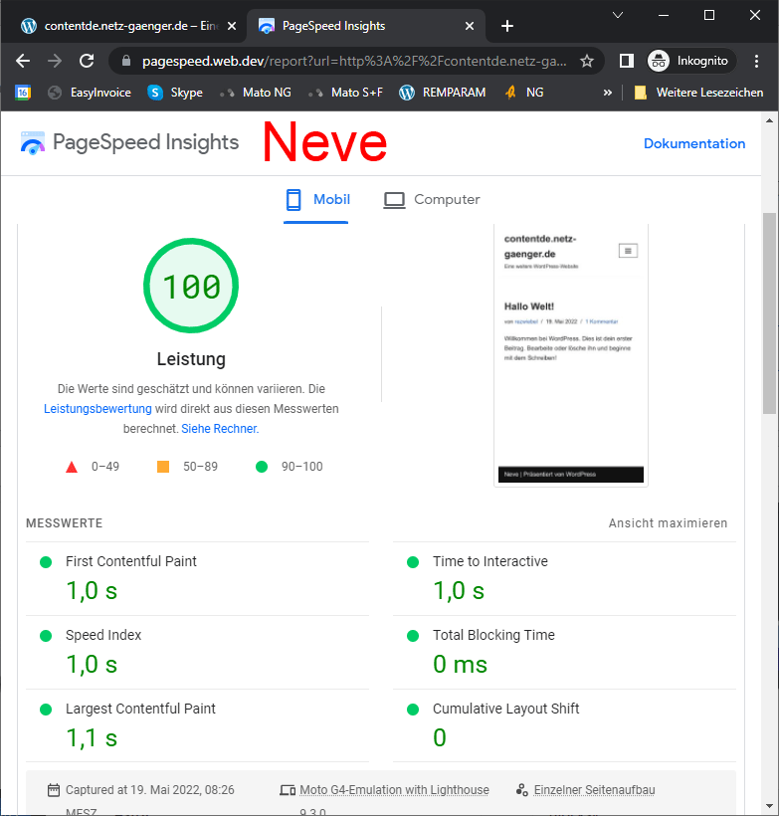Image resolution: width=779 pixels, height=816 pixels.
Task: Open the calendar bookmark icon
Action: click(x=22, y=93)
